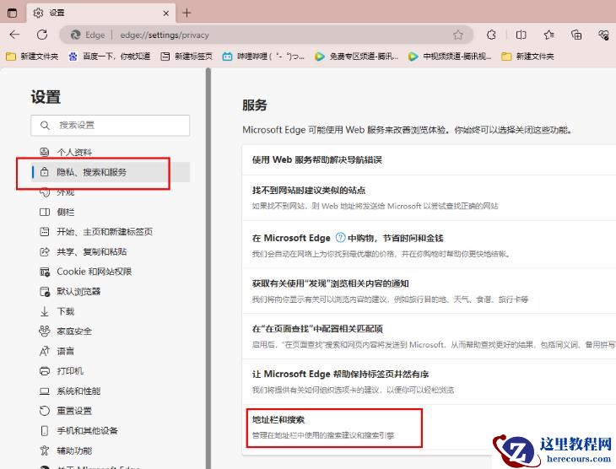This screenshot has width=616, height=469.
Task: Click 让 Microsoft Edge 帮助保持标签页井然有序 option
Action: coord(429,381)
